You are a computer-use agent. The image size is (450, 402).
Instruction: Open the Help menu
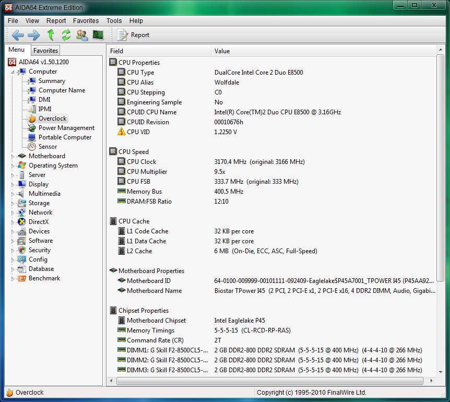coord(136,21)
